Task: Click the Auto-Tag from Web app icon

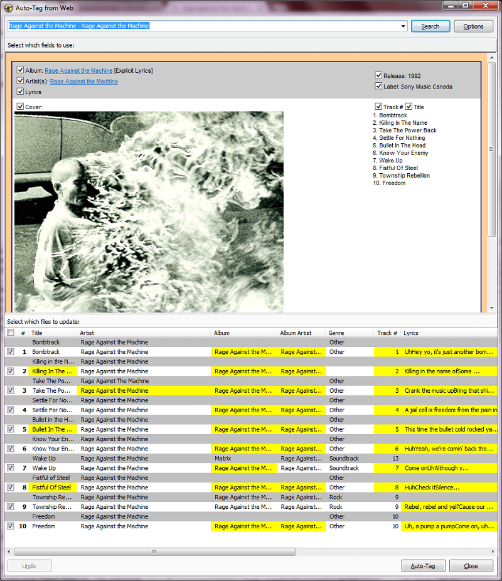Action: [x=9, y=8]
